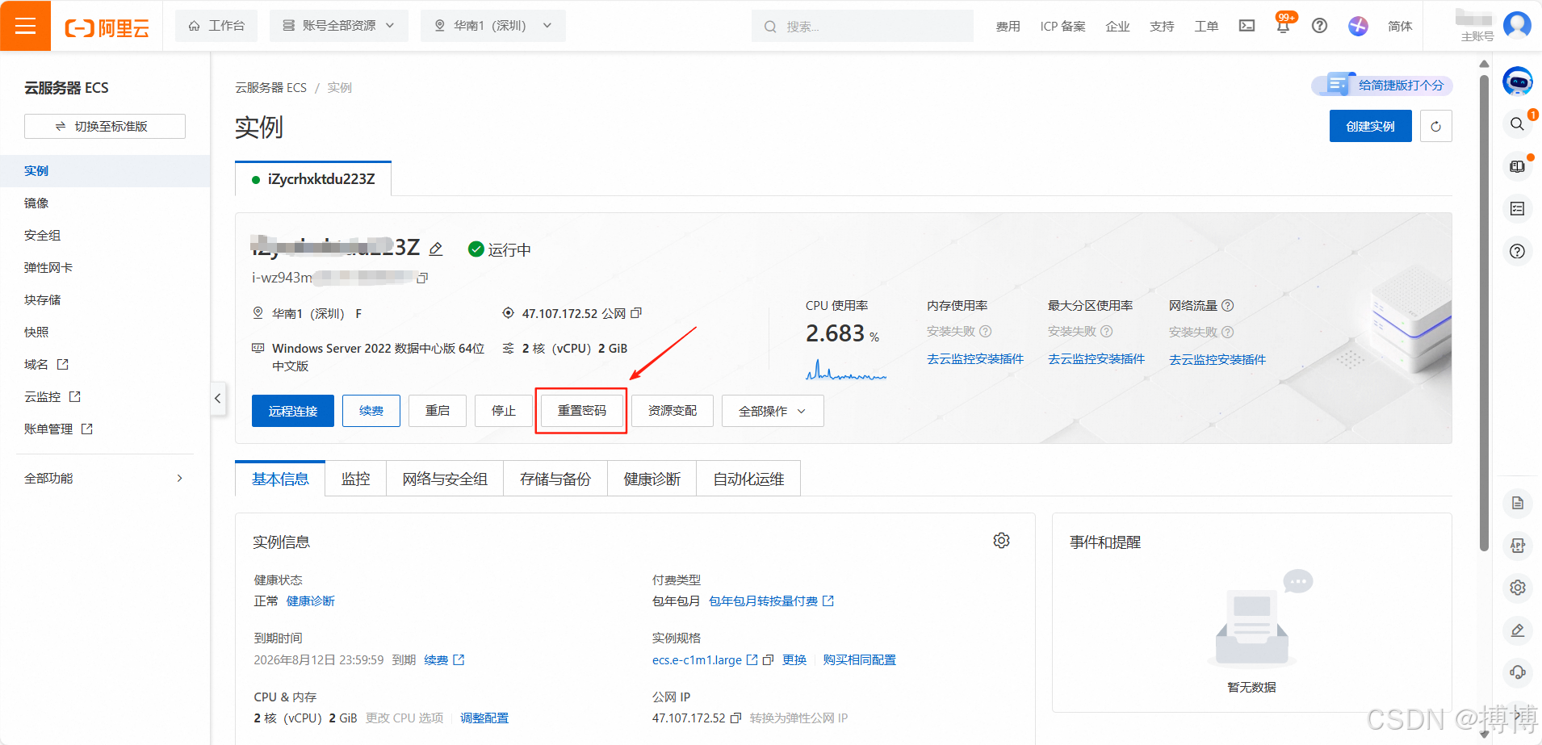Click the ecs.e-c1m1.large specification link
This screenshot has height=745, width=1542.
[x=696, y=659]
